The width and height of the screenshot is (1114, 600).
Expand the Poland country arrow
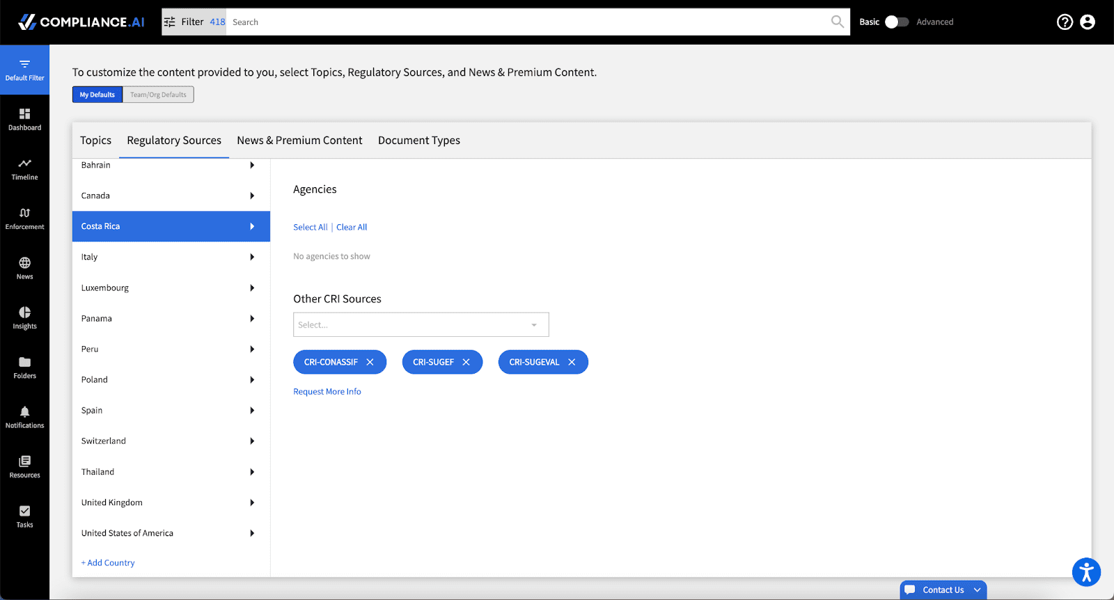click(x=252, y=379)
